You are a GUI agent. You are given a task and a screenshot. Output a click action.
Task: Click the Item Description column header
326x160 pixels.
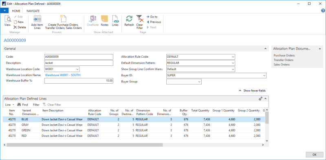pos(53,111)
